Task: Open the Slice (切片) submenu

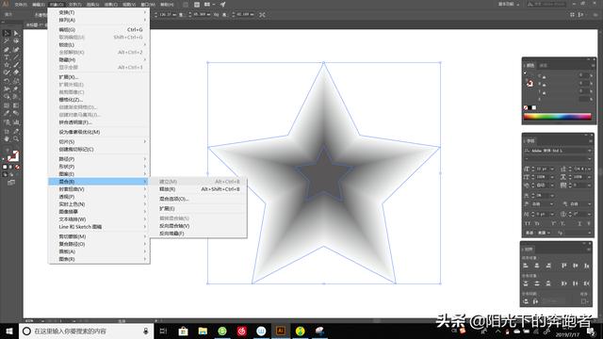Action: [99, 141]
